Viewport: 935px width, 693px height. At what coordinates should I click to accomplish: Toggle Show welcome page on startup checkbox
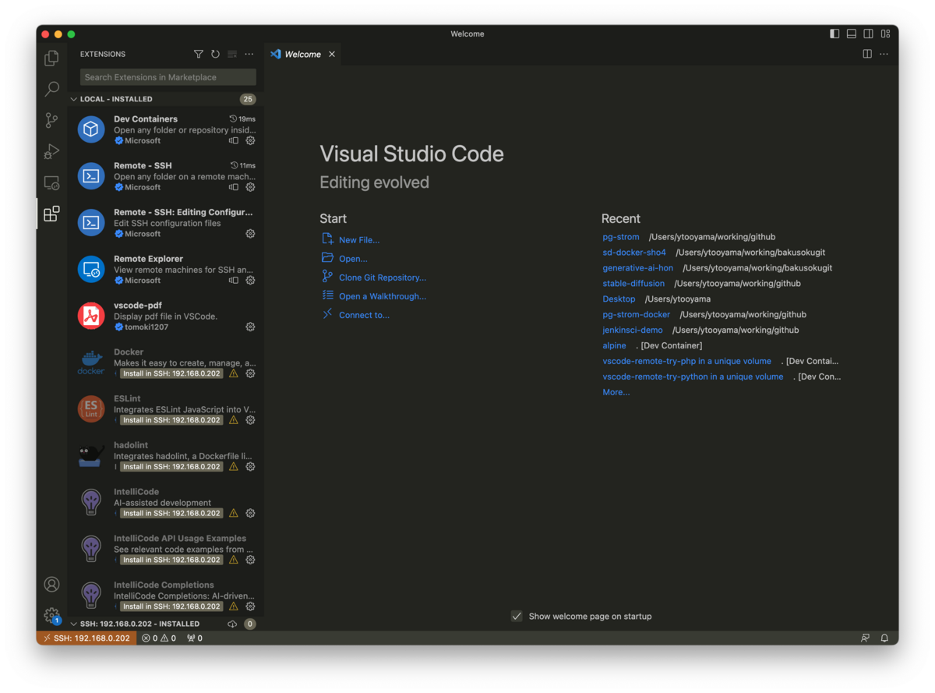click(516, 616)
